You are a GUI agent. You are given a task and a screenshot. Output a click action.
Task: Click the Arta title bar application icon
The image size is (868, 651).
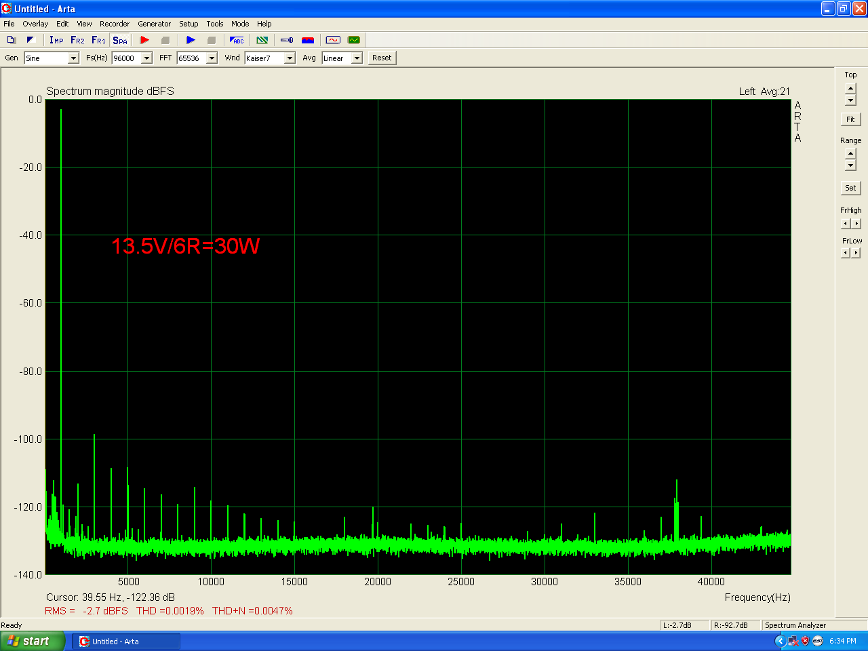point(7,9)
